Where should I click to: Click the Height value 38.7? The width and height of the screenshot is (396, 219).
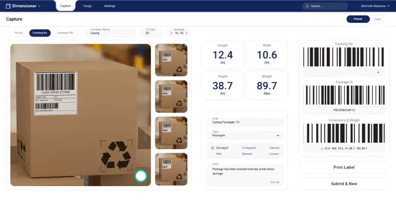(222, 86)
